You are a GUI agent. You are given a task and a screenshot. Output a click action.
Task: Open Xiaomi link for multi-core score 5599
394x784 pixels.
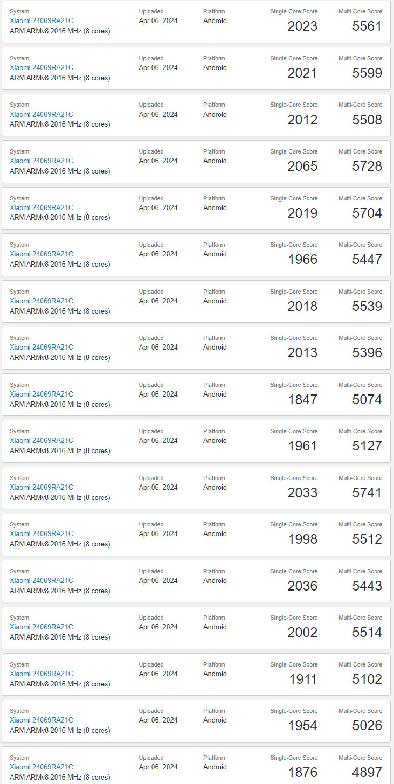(x=42, y=68)
